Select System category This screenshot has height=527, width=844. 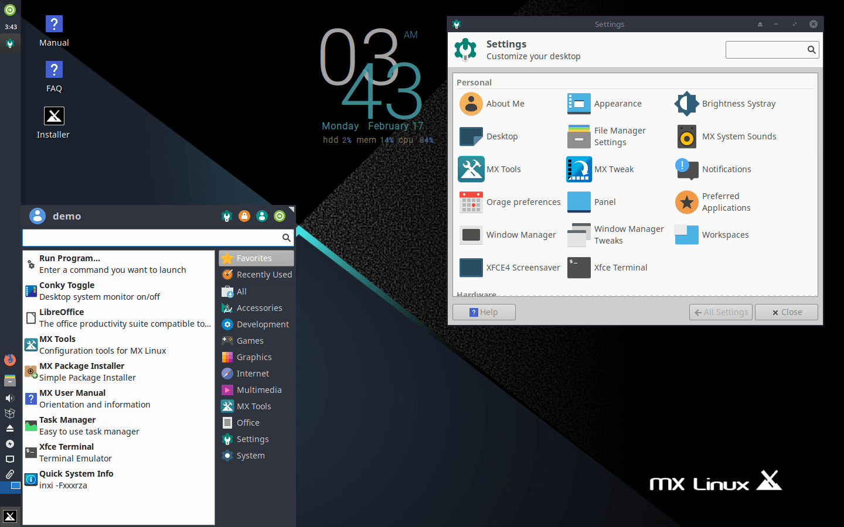pos(256,455)
